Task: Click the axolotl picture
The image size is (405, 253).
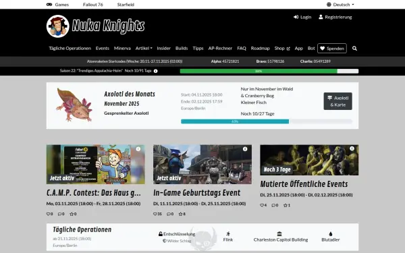Action: (x=74, y=105)
